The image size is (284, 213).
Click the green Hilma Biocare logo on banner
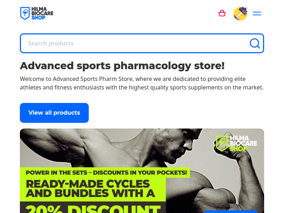coord(236,143)
